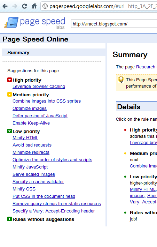Click the globe icon in address bar
157x247 pixels.
click(45, 6)
